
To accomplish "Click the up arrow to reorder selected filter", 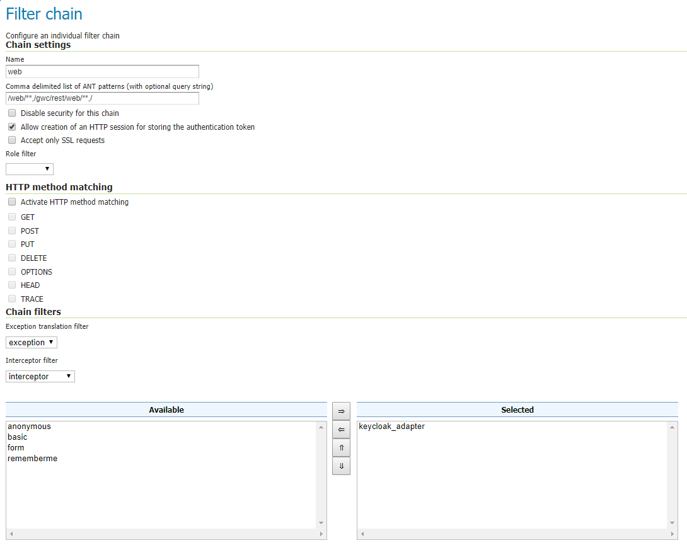I will pos(341,447).
